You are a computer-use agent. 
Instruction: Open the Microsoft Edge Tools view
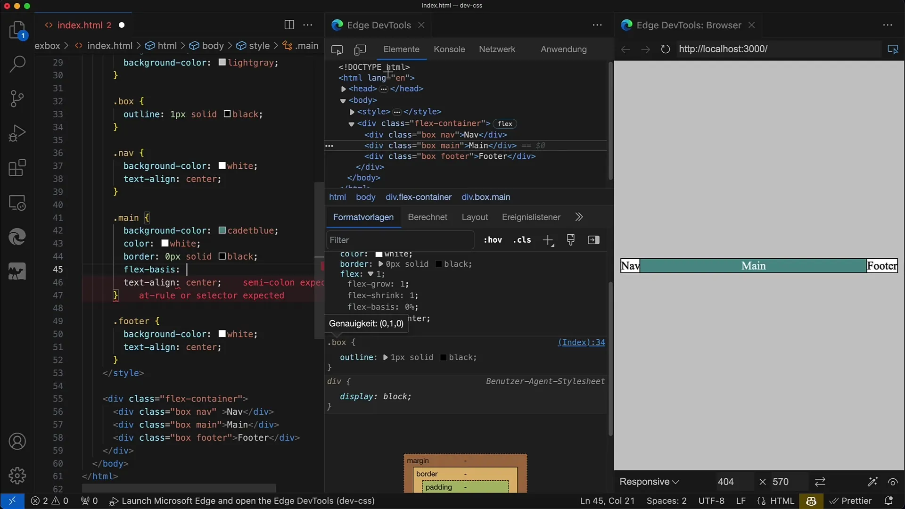(17, 237)
